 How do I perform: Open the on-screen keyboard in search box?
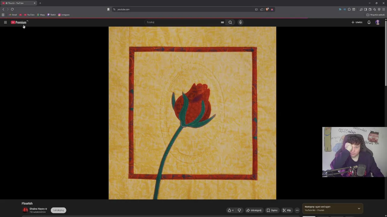click(x=222, y=22)
